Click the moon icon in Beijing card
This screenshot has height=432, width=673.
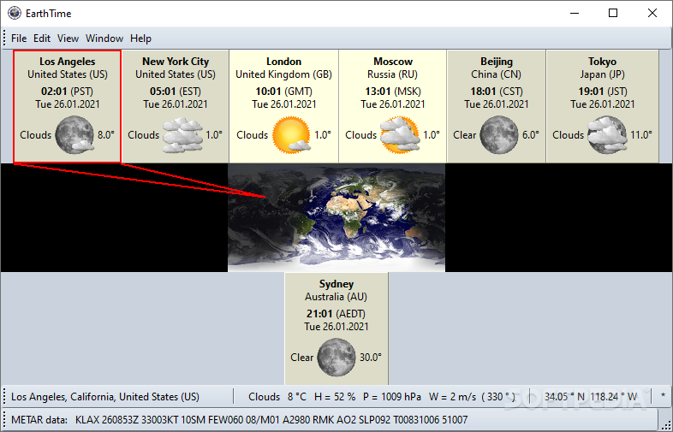(498, 134)
